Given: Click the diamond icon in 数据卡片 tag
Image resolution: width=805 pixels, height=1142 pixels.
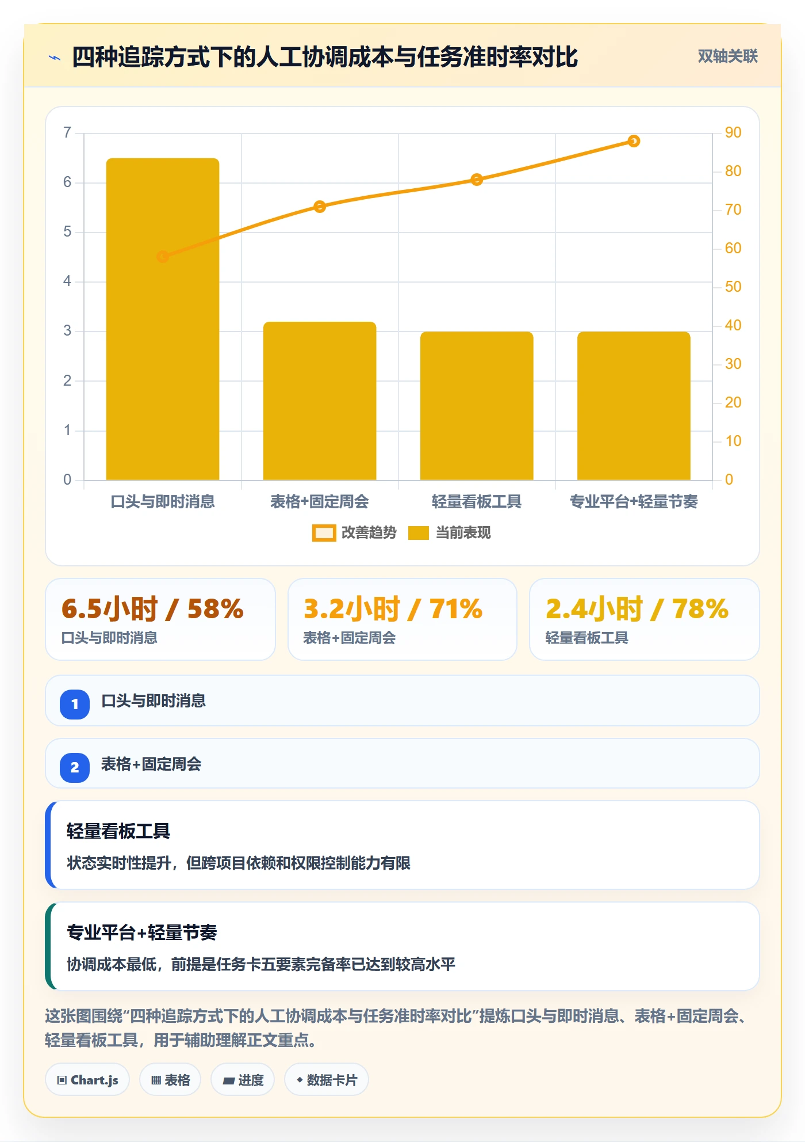Looking at the screenshot, I should coord(300,1080).
